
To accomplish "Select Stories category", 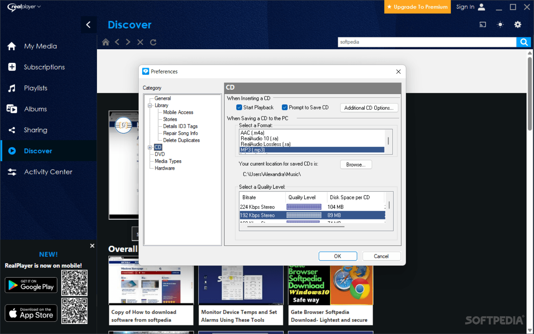I will click(x=170, y=119).
